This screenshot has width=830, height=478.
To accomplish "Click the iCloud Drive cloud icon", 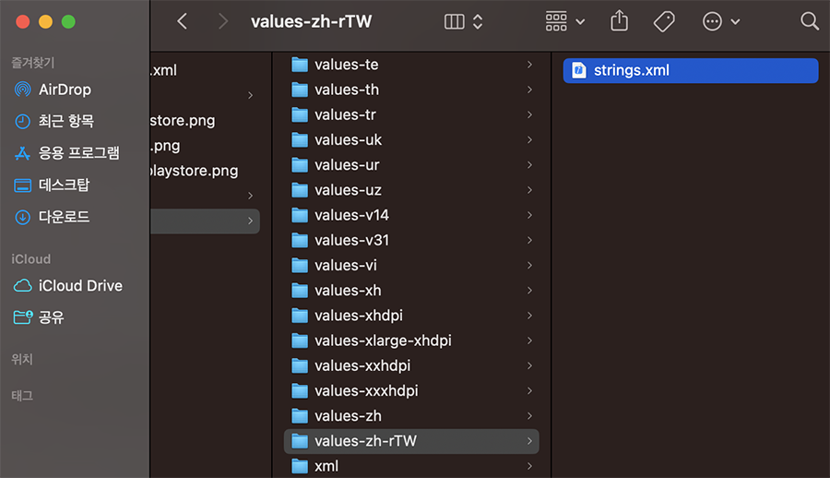I will pos(23,286).
